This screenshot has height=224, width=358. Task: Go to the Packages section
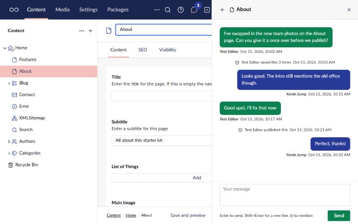(x=118, y=9)
